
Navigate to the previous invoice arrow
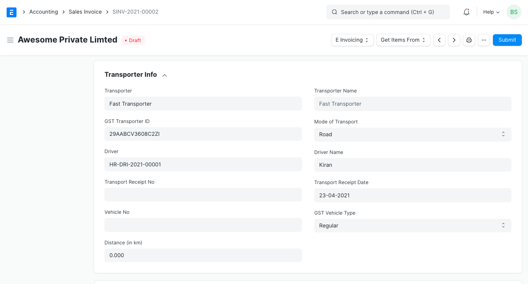(x=439, y=40)
